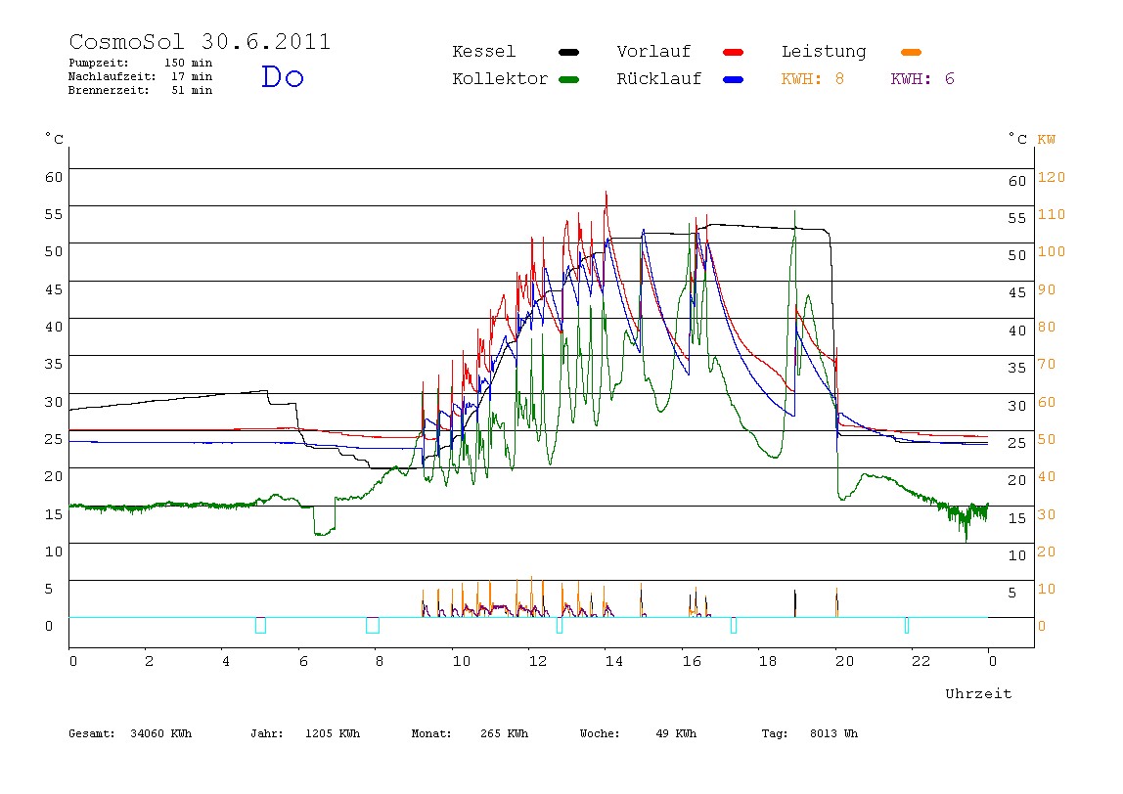Click the orange Leistung legend swatch
This screenshot has height=794, width=1123.
coord(911,52)
